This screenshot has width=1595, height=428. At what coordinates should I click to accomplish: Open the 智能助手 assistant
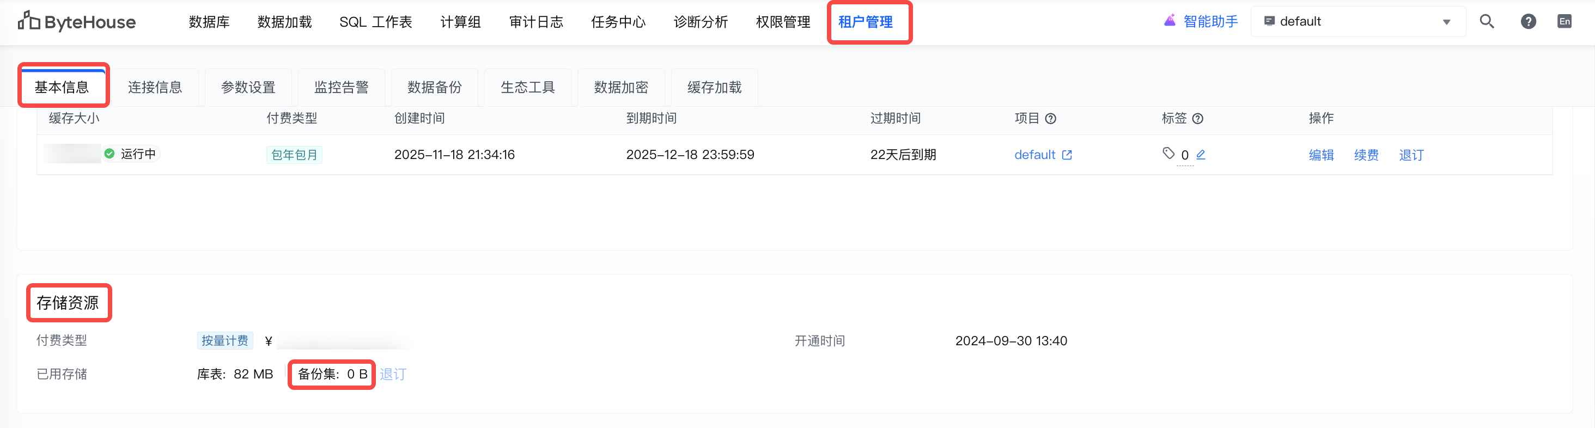click(1201, 22)
